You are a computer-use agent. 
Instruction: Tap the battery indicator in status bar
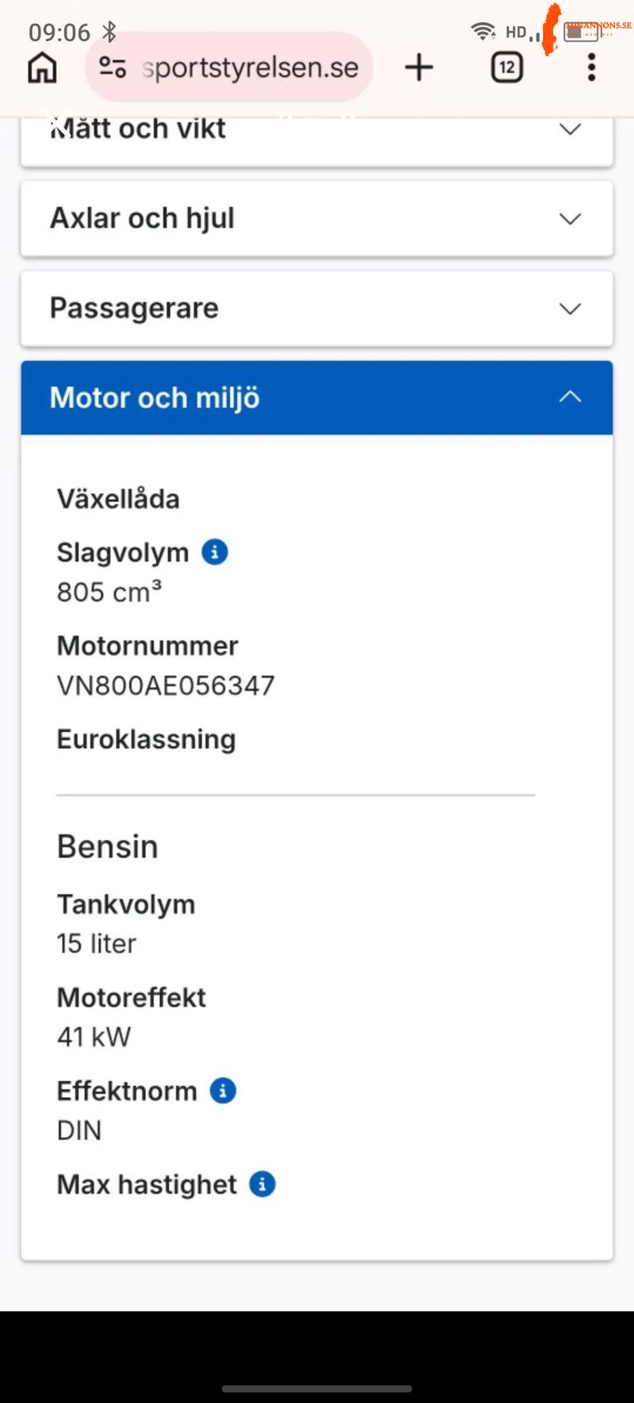click(x=581, y=32)
